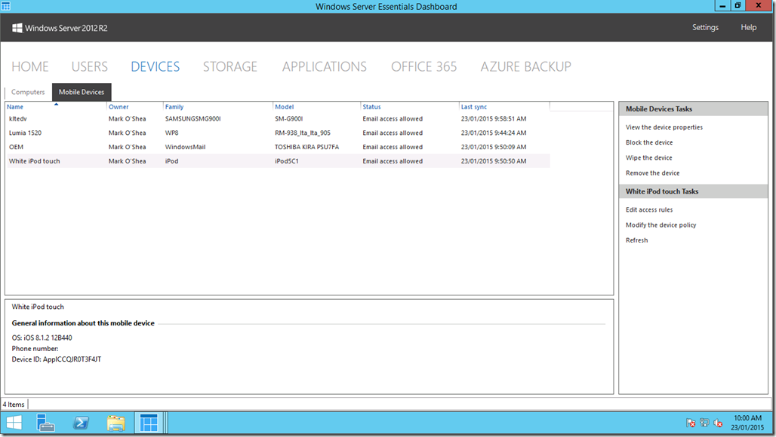Click the White iPod touch Tasks header
The height and width of the screenshot is (437, 776).
694,191
